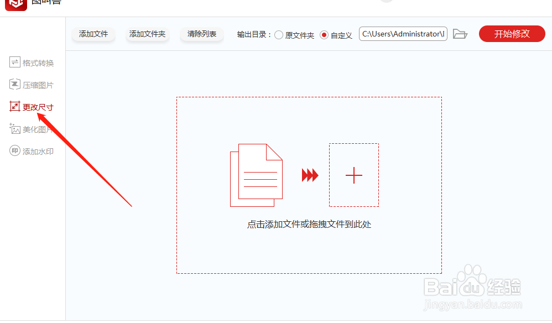552x323 pixels.
Task: Click the output directory path field
Action: click(403, 33)
